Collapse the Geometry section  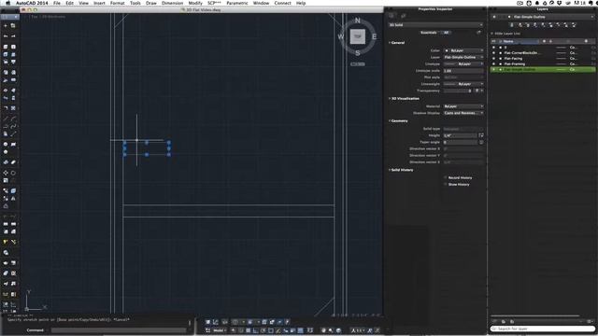click(x=390, y=120)
